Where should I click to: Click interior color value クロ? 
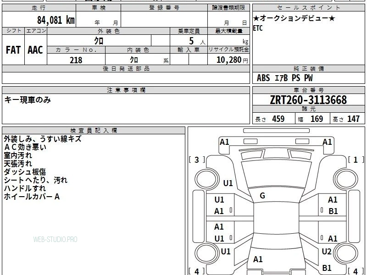[134, 60]
